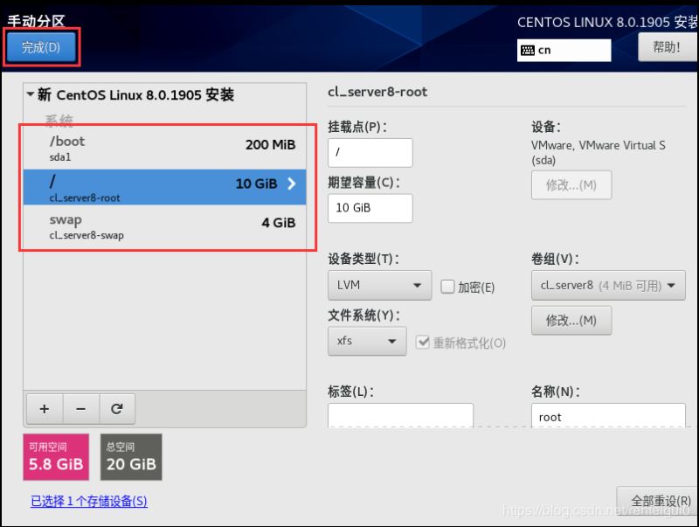Click the arrow on the root partition row

[x=291, y=184]
